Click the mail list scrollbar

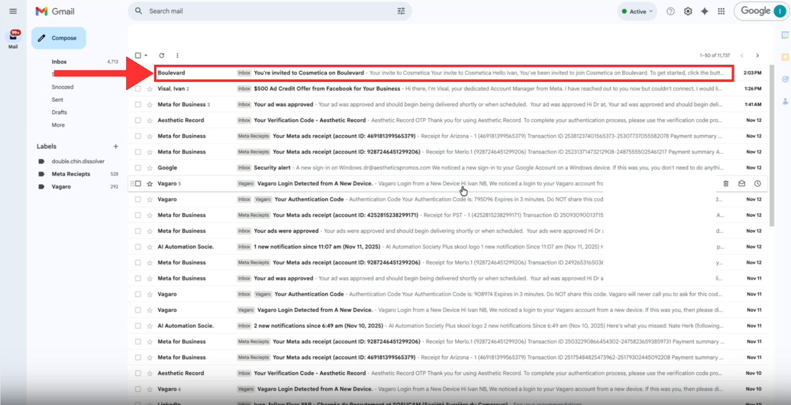tap(772, 145)
